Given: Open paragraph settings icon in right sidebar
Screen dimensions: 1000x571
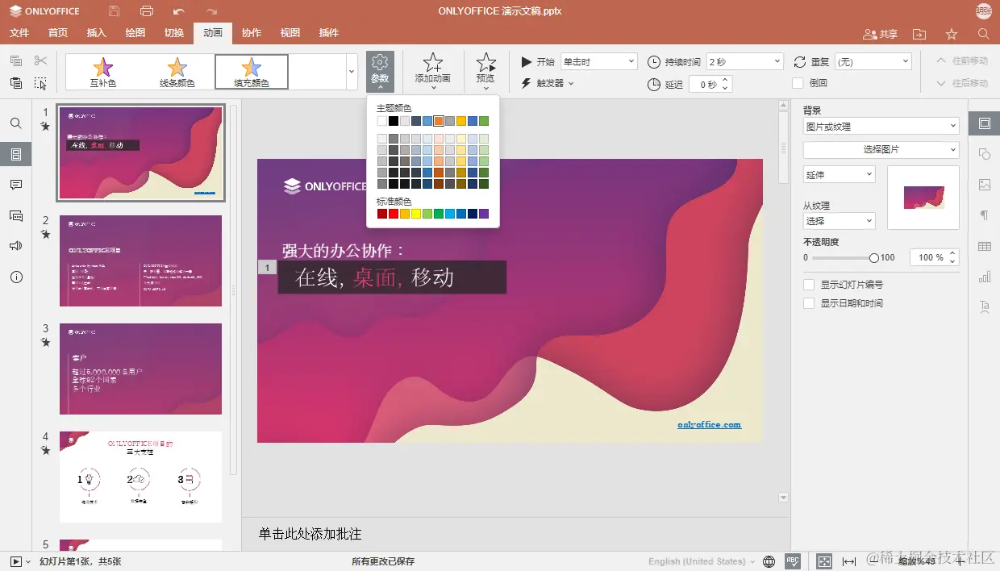Looking at the screenshot, I should pyautogui.click(x=985, y=215).
